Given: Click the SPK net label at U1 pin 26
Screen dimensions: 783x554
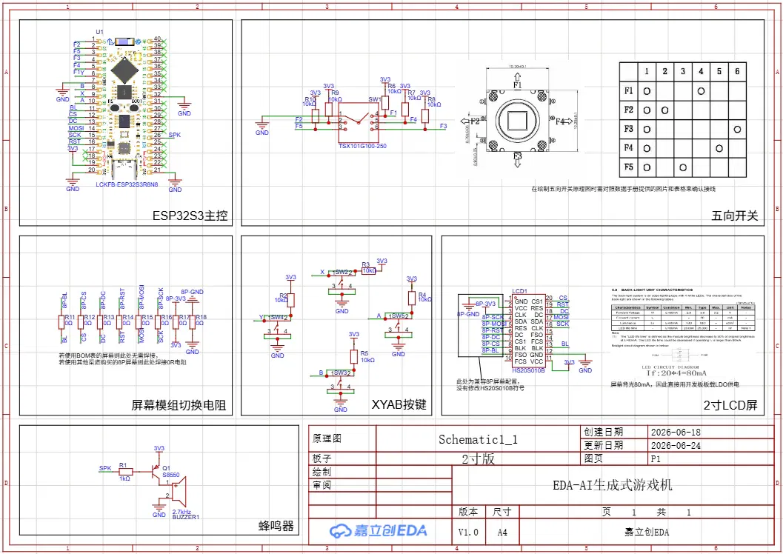Looking at the screenshot, I should 175,135.
